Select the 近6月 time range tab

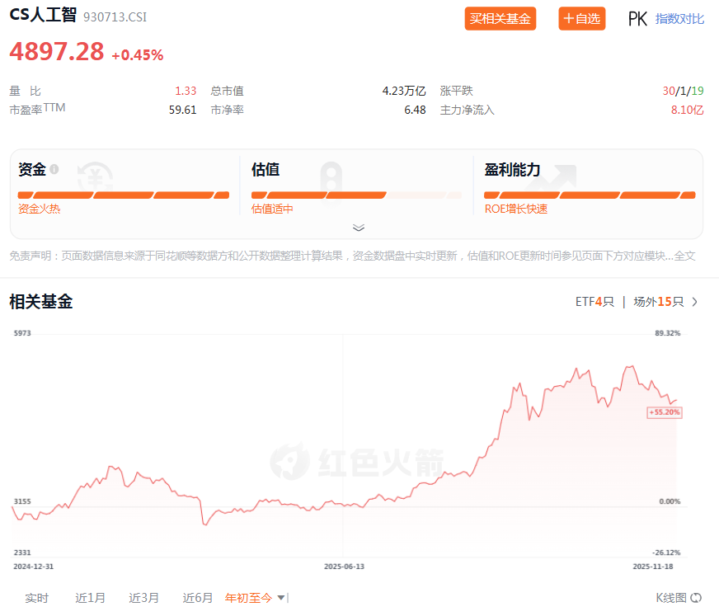[x=198, y=598]
